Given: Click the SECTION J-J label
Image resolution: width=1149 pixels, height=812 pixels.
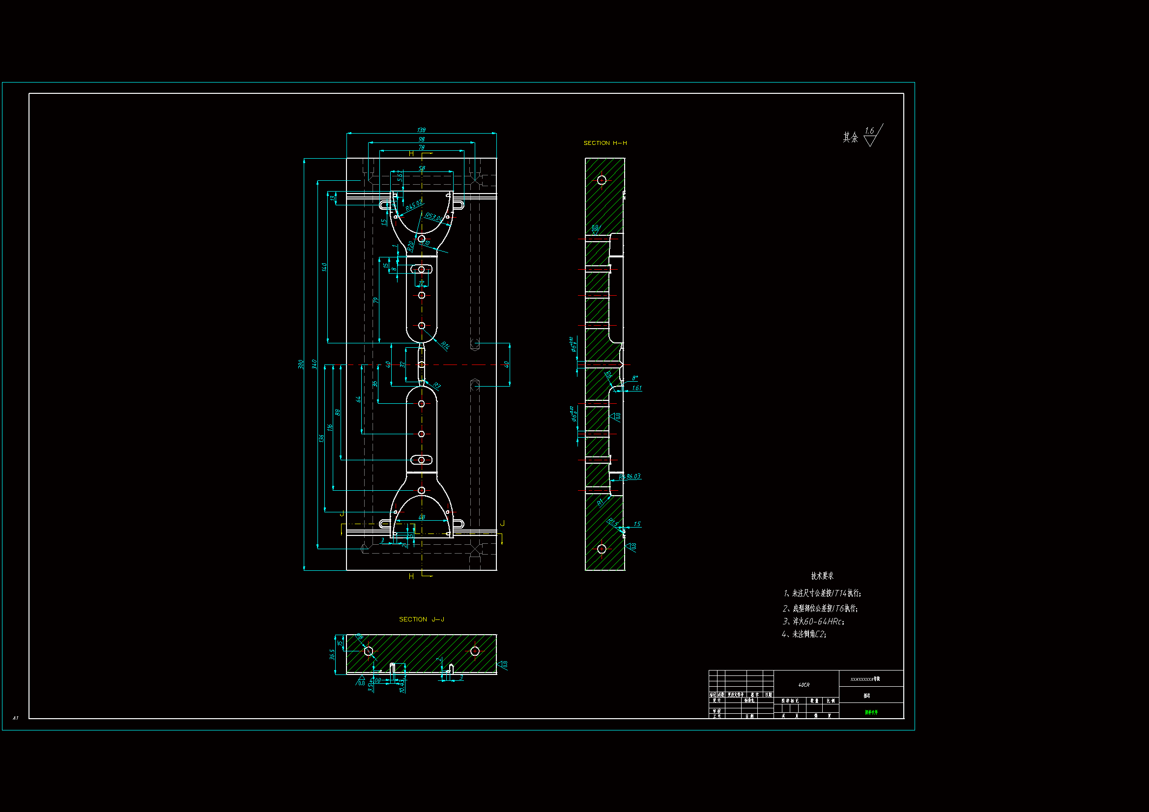Looking at the screenshot, I should tap(421, 619).
